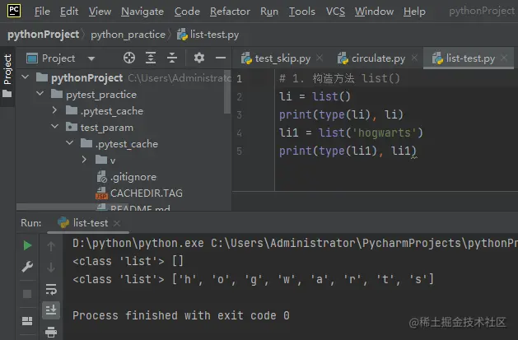Click the pythonProject breadcrumb
This screenshot has width=518, height=340.
44,35
